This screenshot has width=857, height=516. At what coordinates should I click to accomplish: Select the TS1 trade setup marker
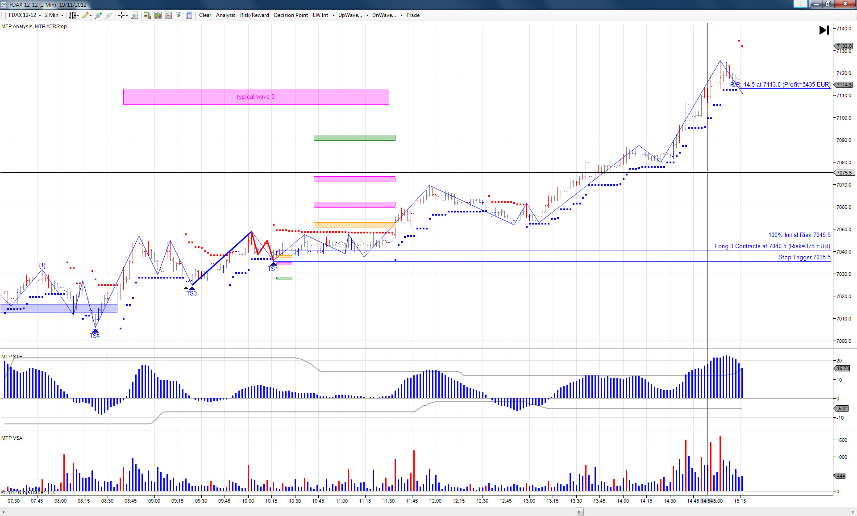click(273, 267)
